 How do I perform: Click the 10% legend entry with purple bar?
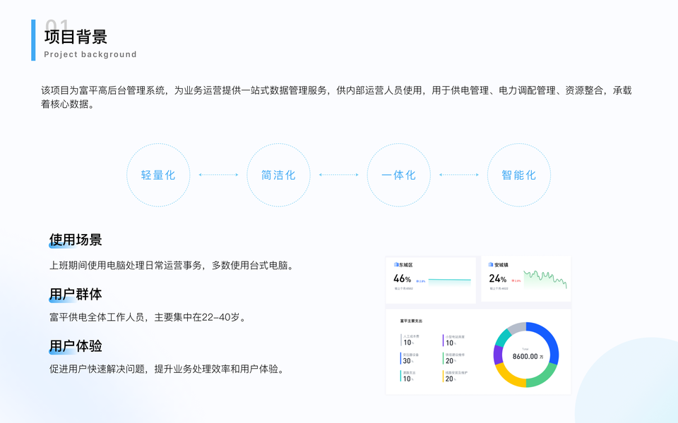pyautogui.click(x=453, y=341)
